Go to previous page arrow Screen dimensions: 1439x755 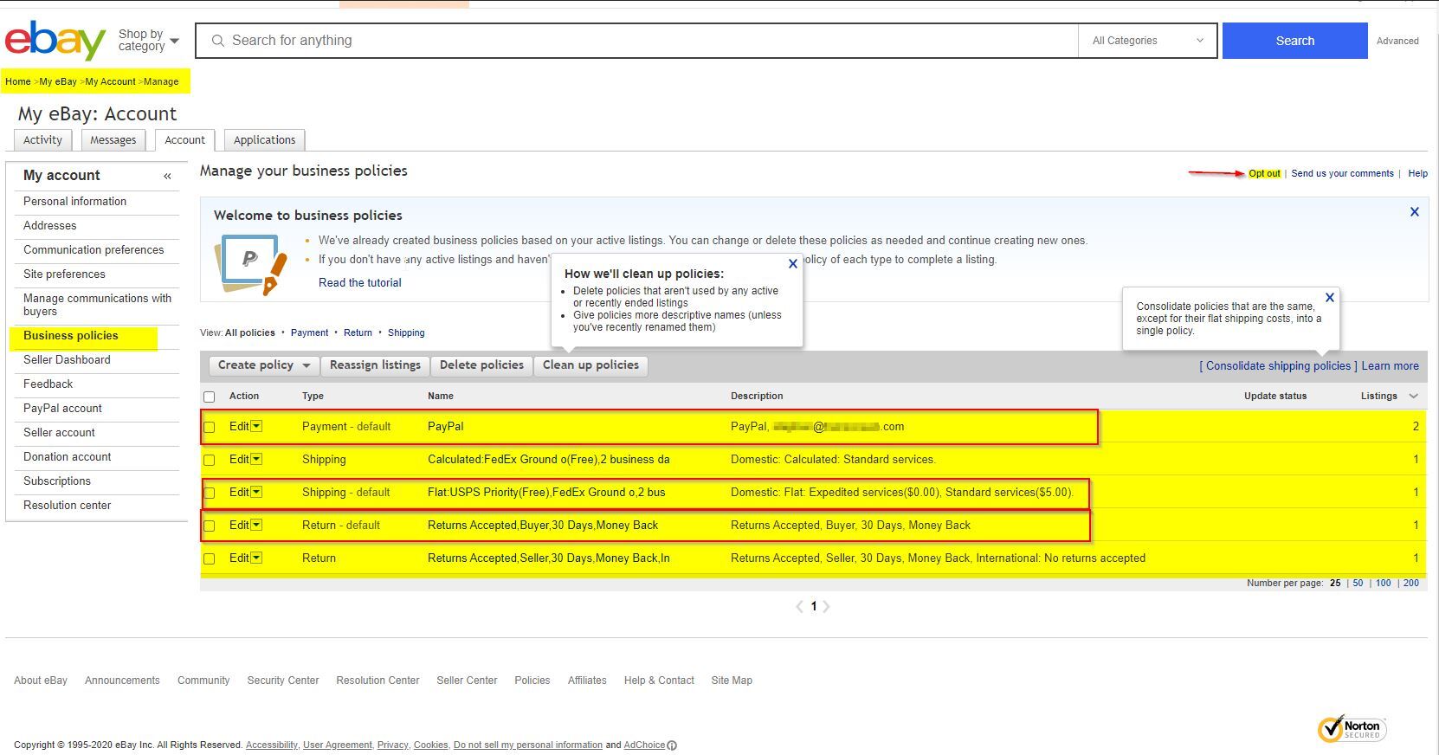(799, 607)
